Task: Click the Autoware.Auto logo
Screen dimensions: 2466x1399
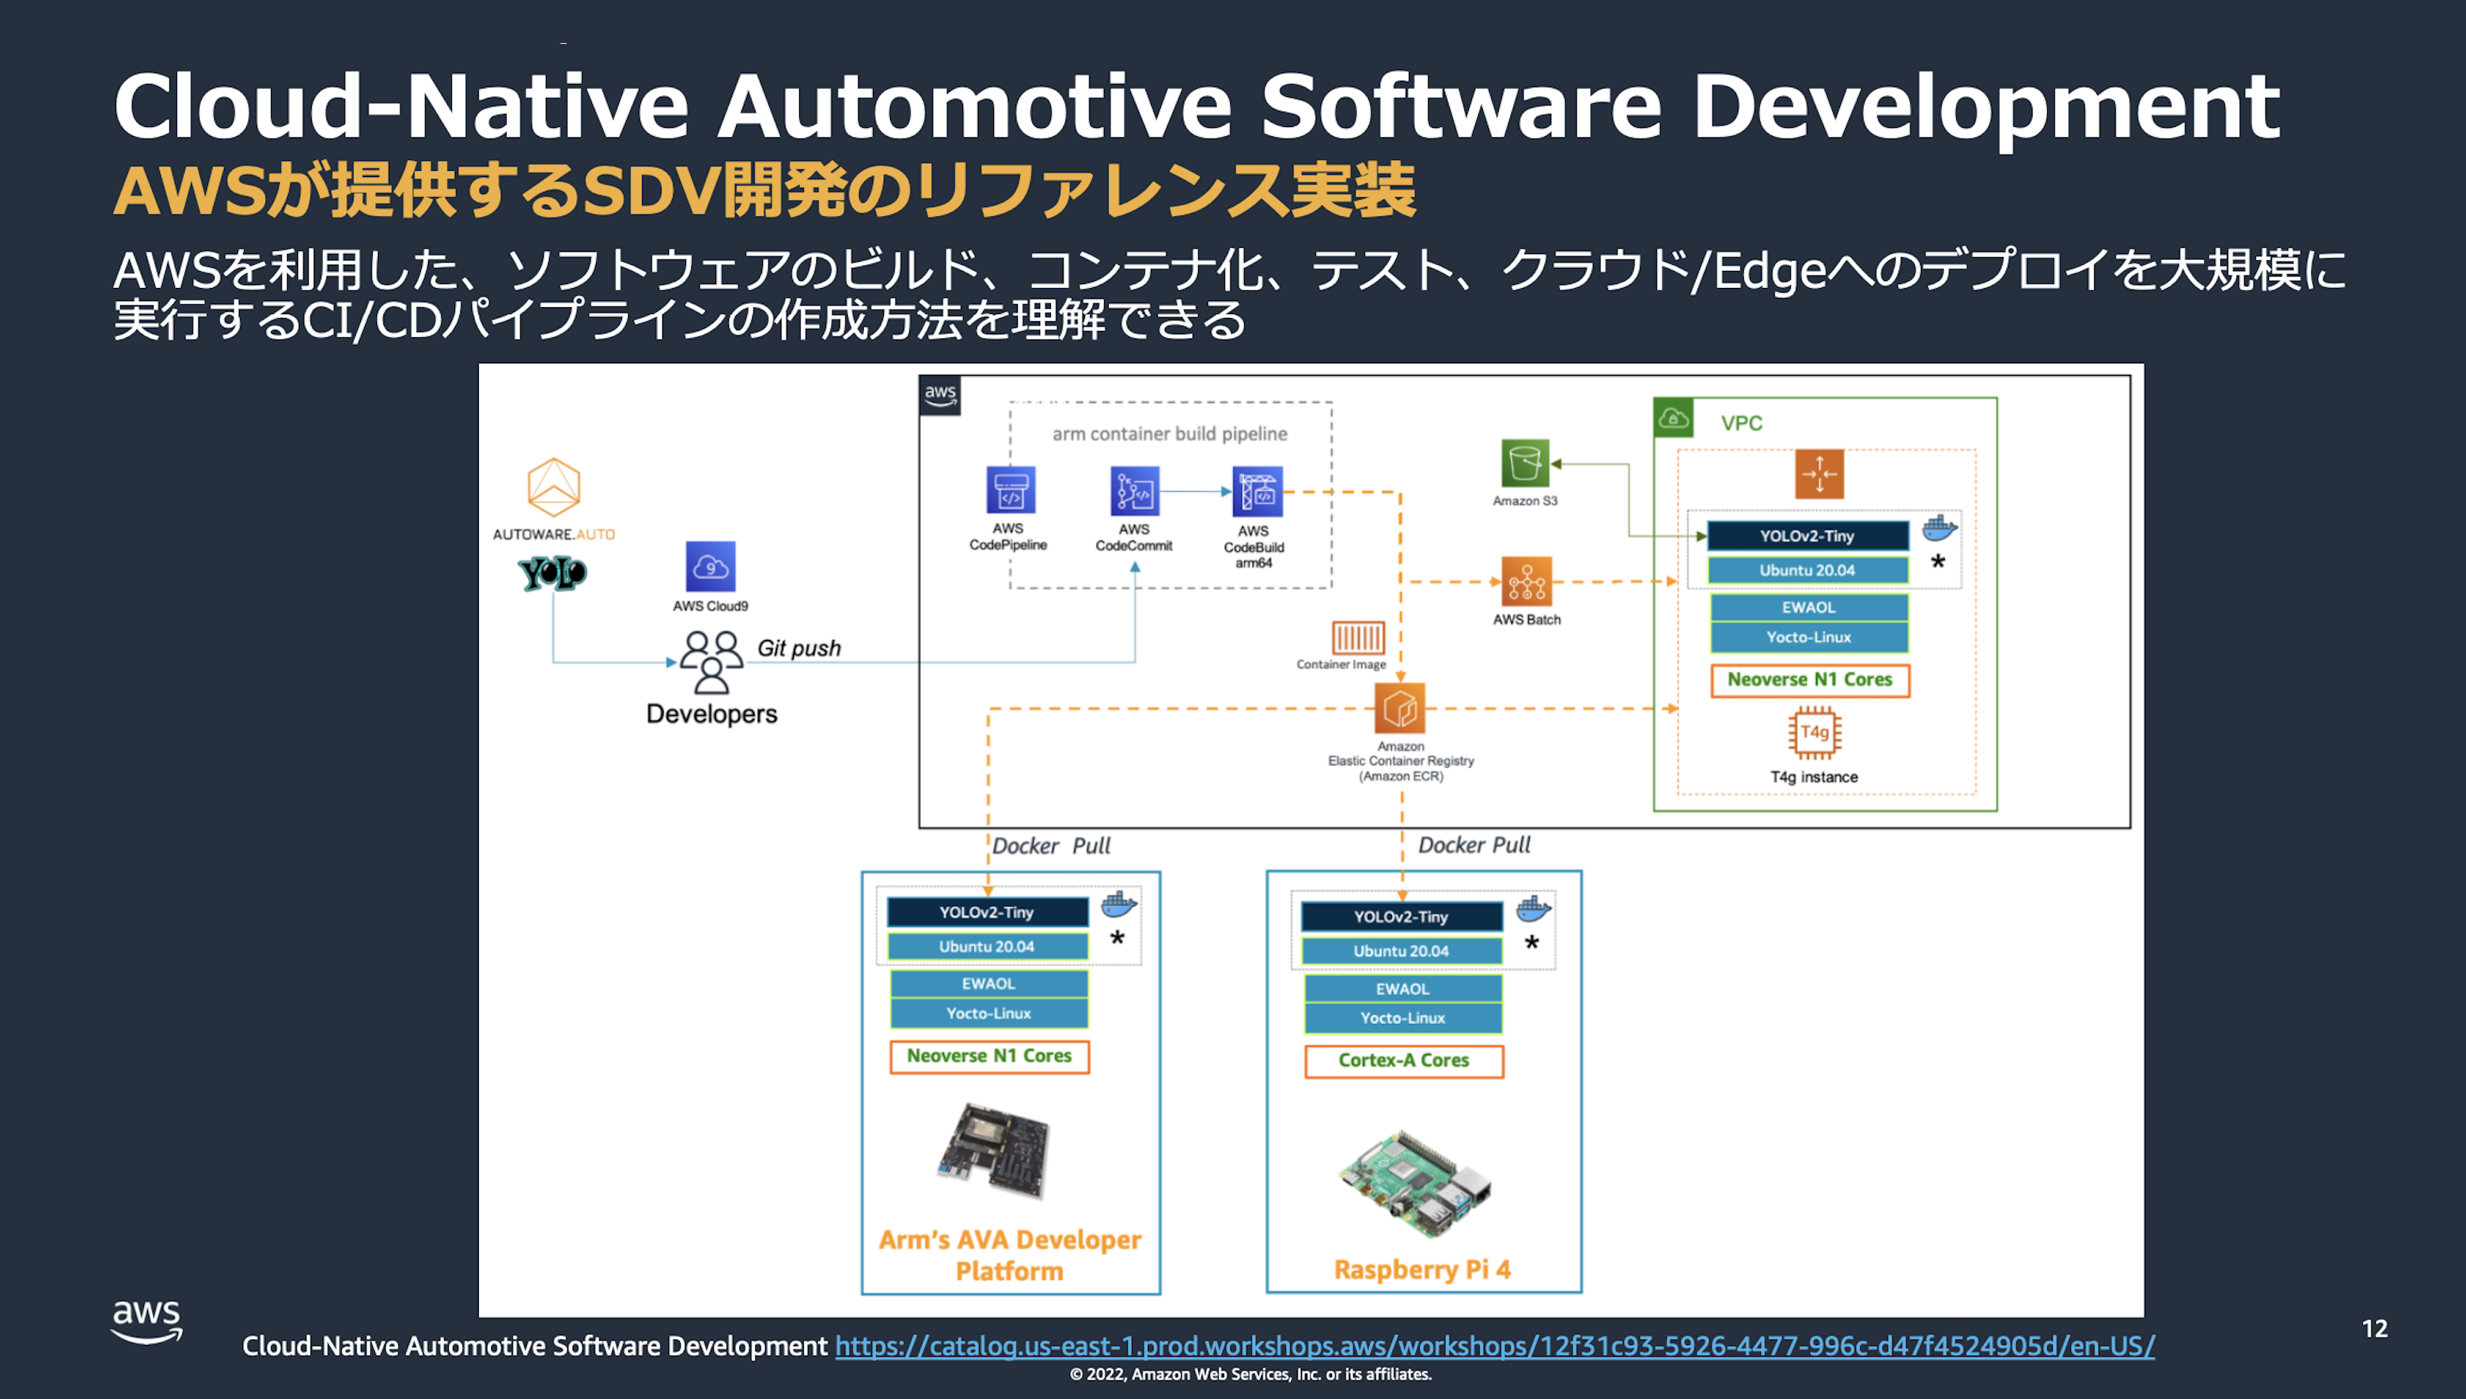Action: pos(554,487)
